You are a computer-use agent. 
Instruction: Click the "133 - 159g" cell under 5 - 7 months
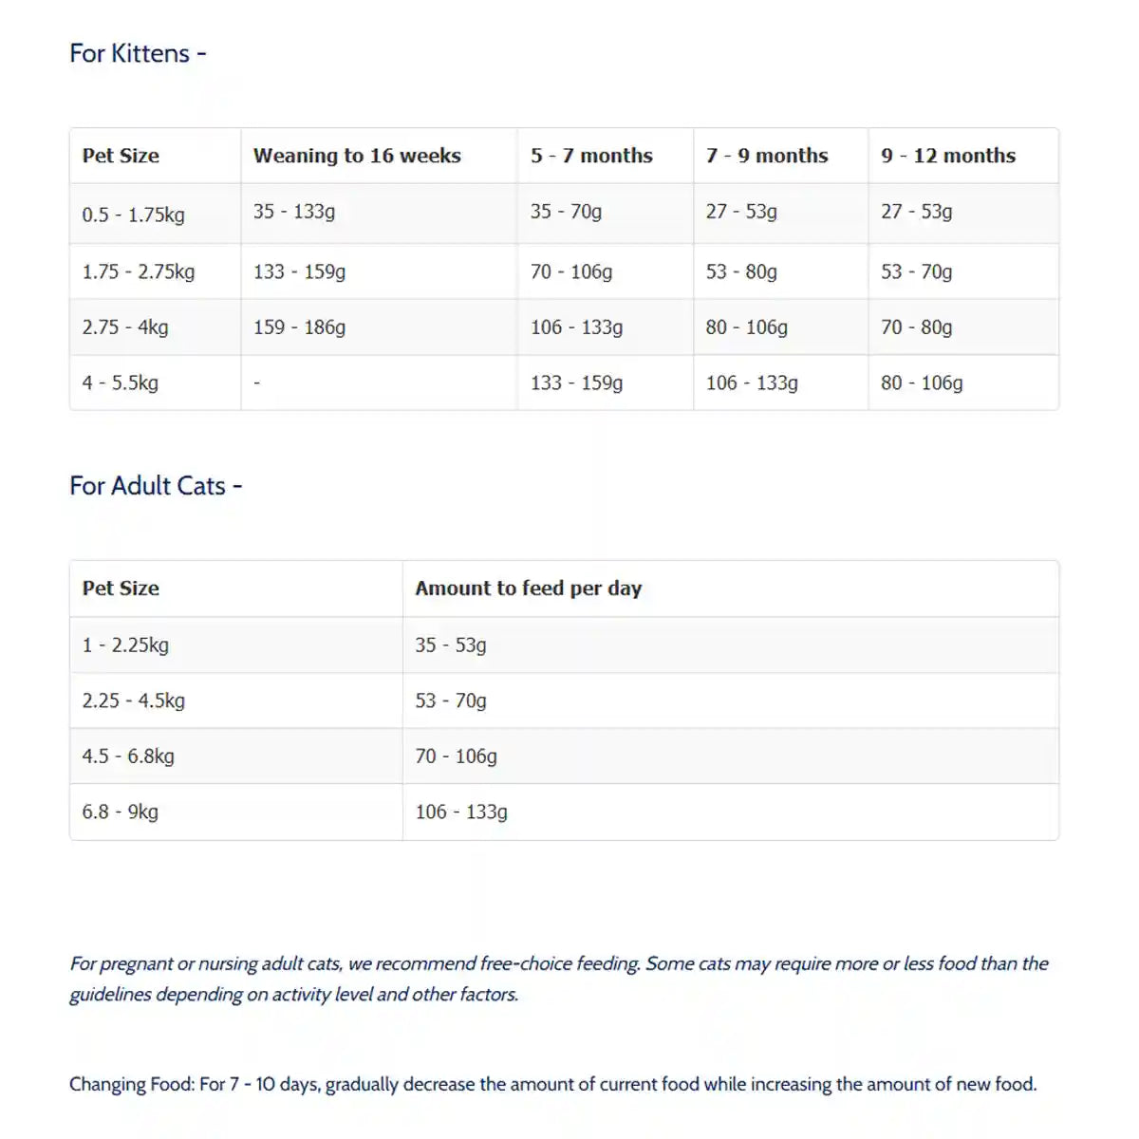pyautogui.click(x=576, y=383)
